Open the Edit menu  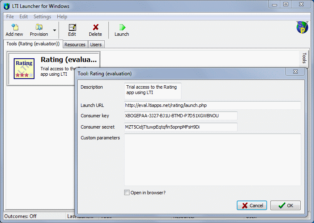click(x=24, y=17)
